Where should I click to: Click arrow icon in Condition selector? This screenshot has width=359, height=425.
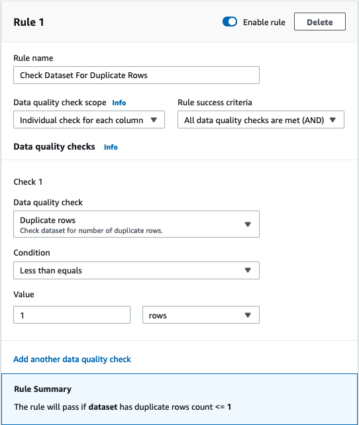point(248,270)
